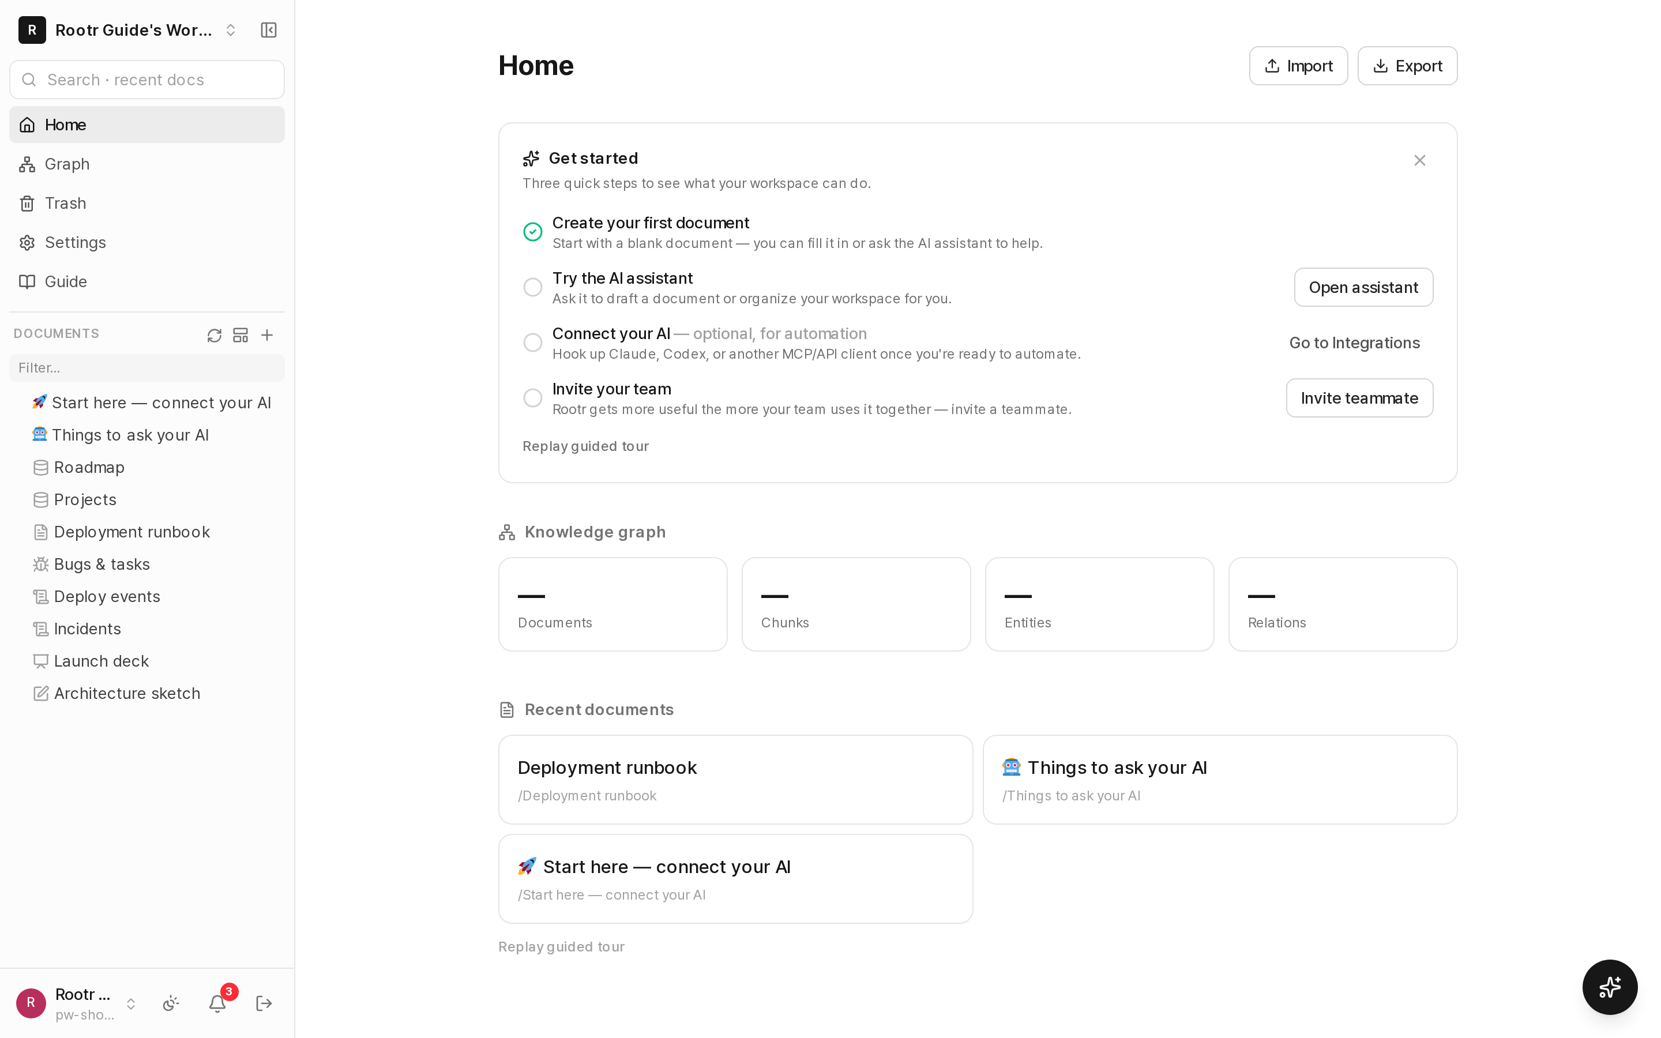Check the Try the AI assistant step

[533, 287]
